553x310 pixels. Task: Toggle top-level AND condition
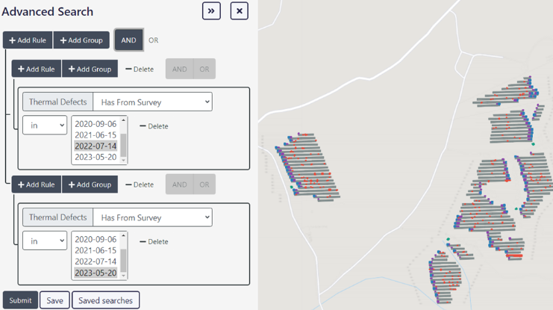tap(128, 40)
